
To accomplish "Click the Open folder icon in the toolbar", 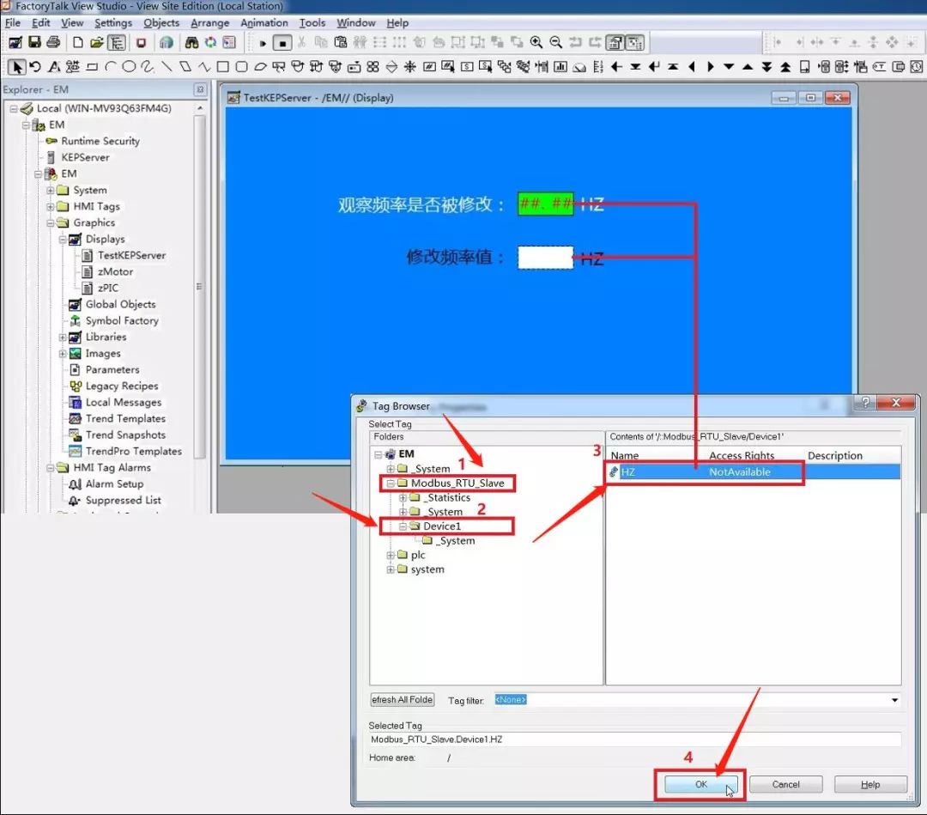I will 97,43.
